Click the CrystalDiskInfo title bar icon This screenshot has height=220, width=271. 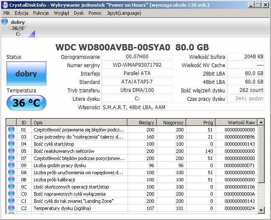coord(5,5)
